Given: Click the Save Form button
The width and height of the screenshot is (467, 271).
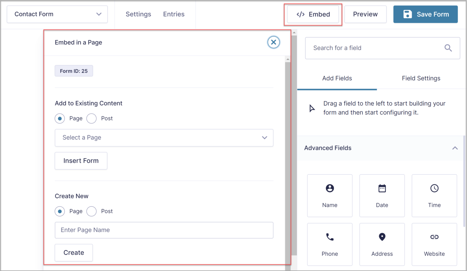Looking at the screenshot, I should [425, 14].
